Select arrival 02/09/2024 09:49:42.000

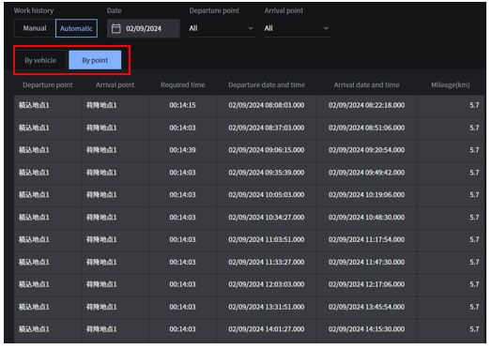coord(366,173)
